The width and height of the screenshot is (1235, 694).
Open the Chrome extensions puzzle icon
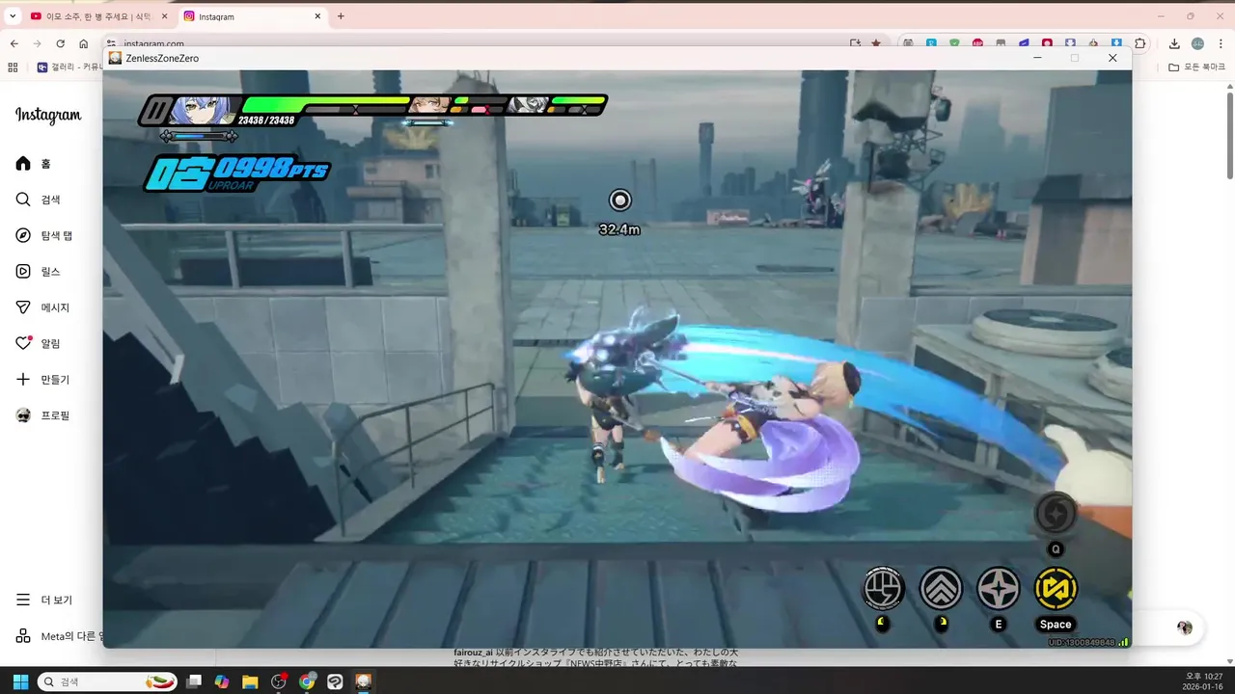1140,43
